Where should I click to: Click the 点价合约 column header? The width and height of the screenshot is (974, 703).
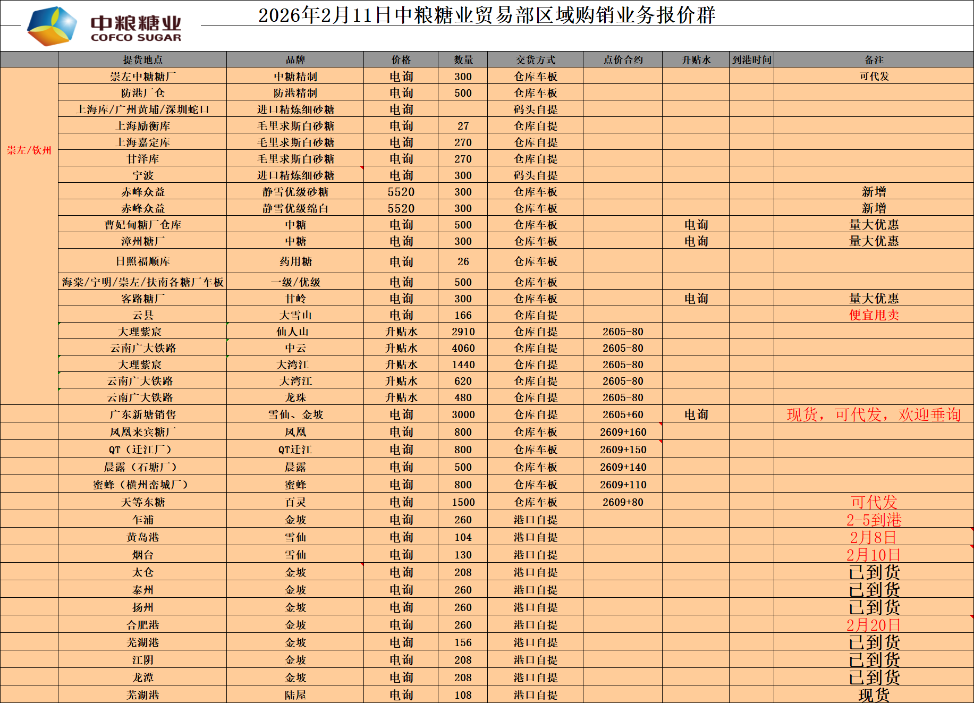coord(623,60)
